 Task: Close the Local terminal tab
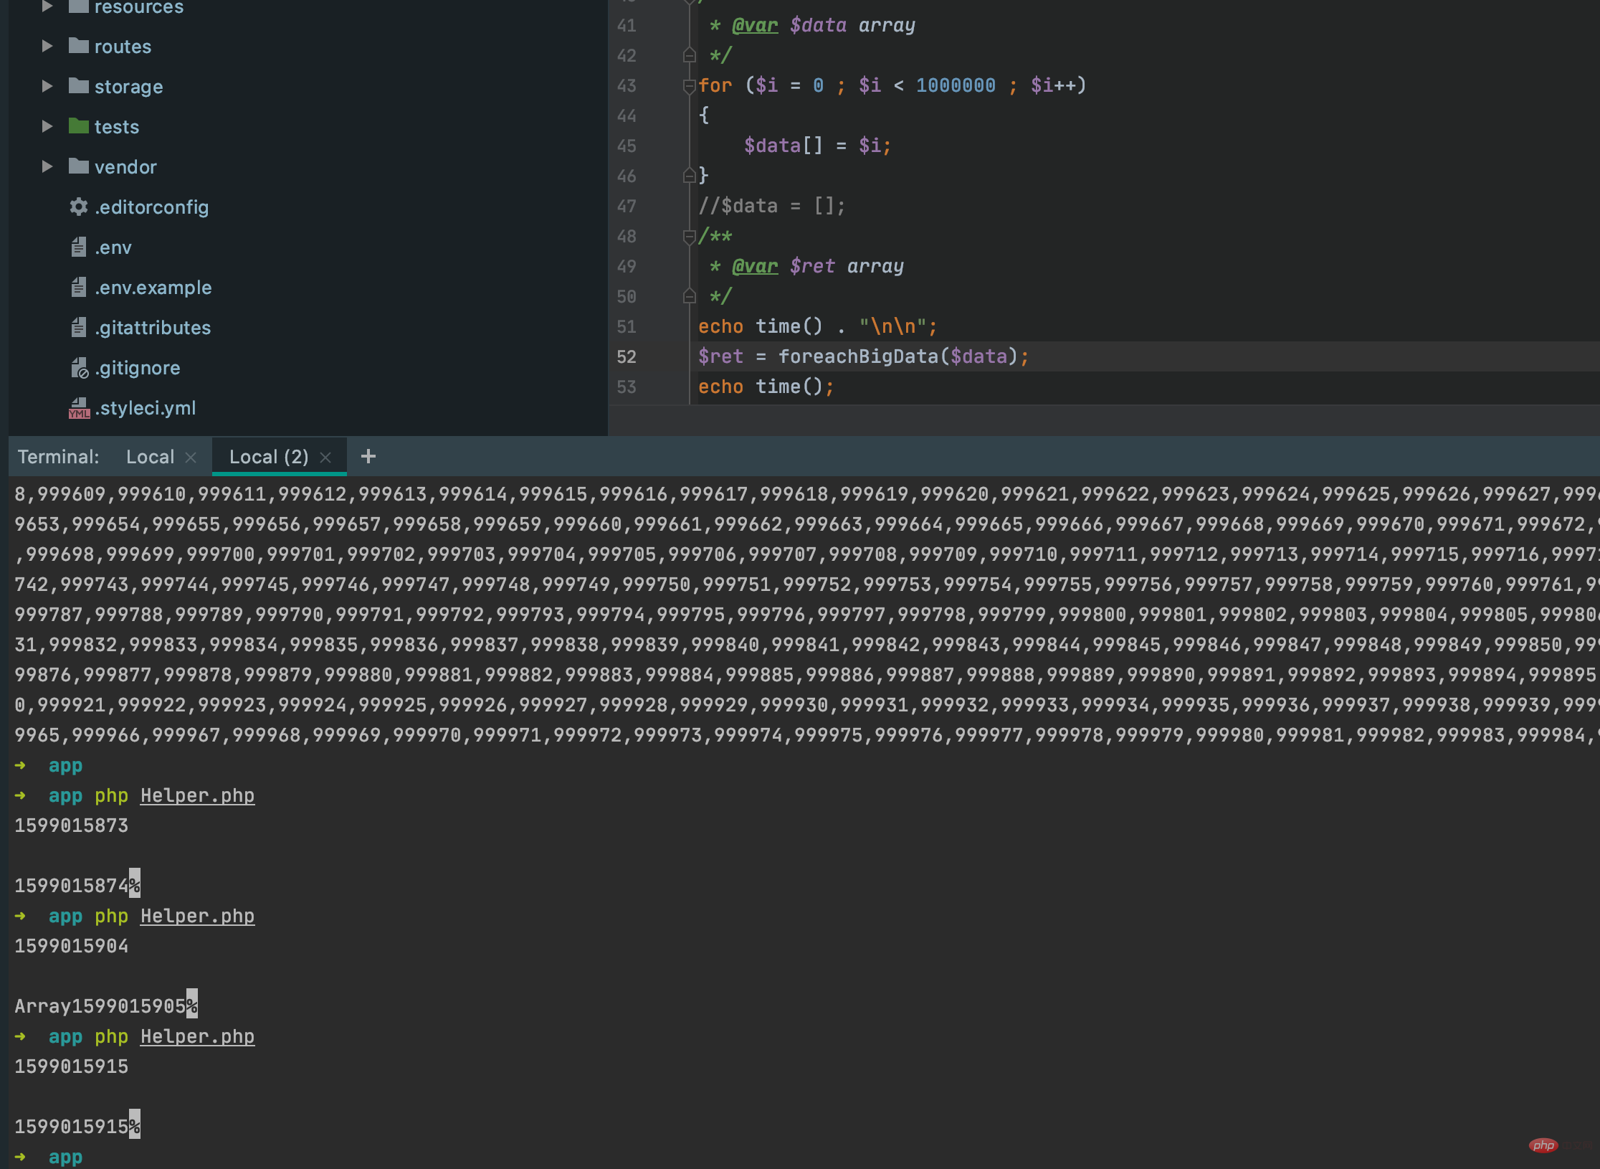coord(191,458)
